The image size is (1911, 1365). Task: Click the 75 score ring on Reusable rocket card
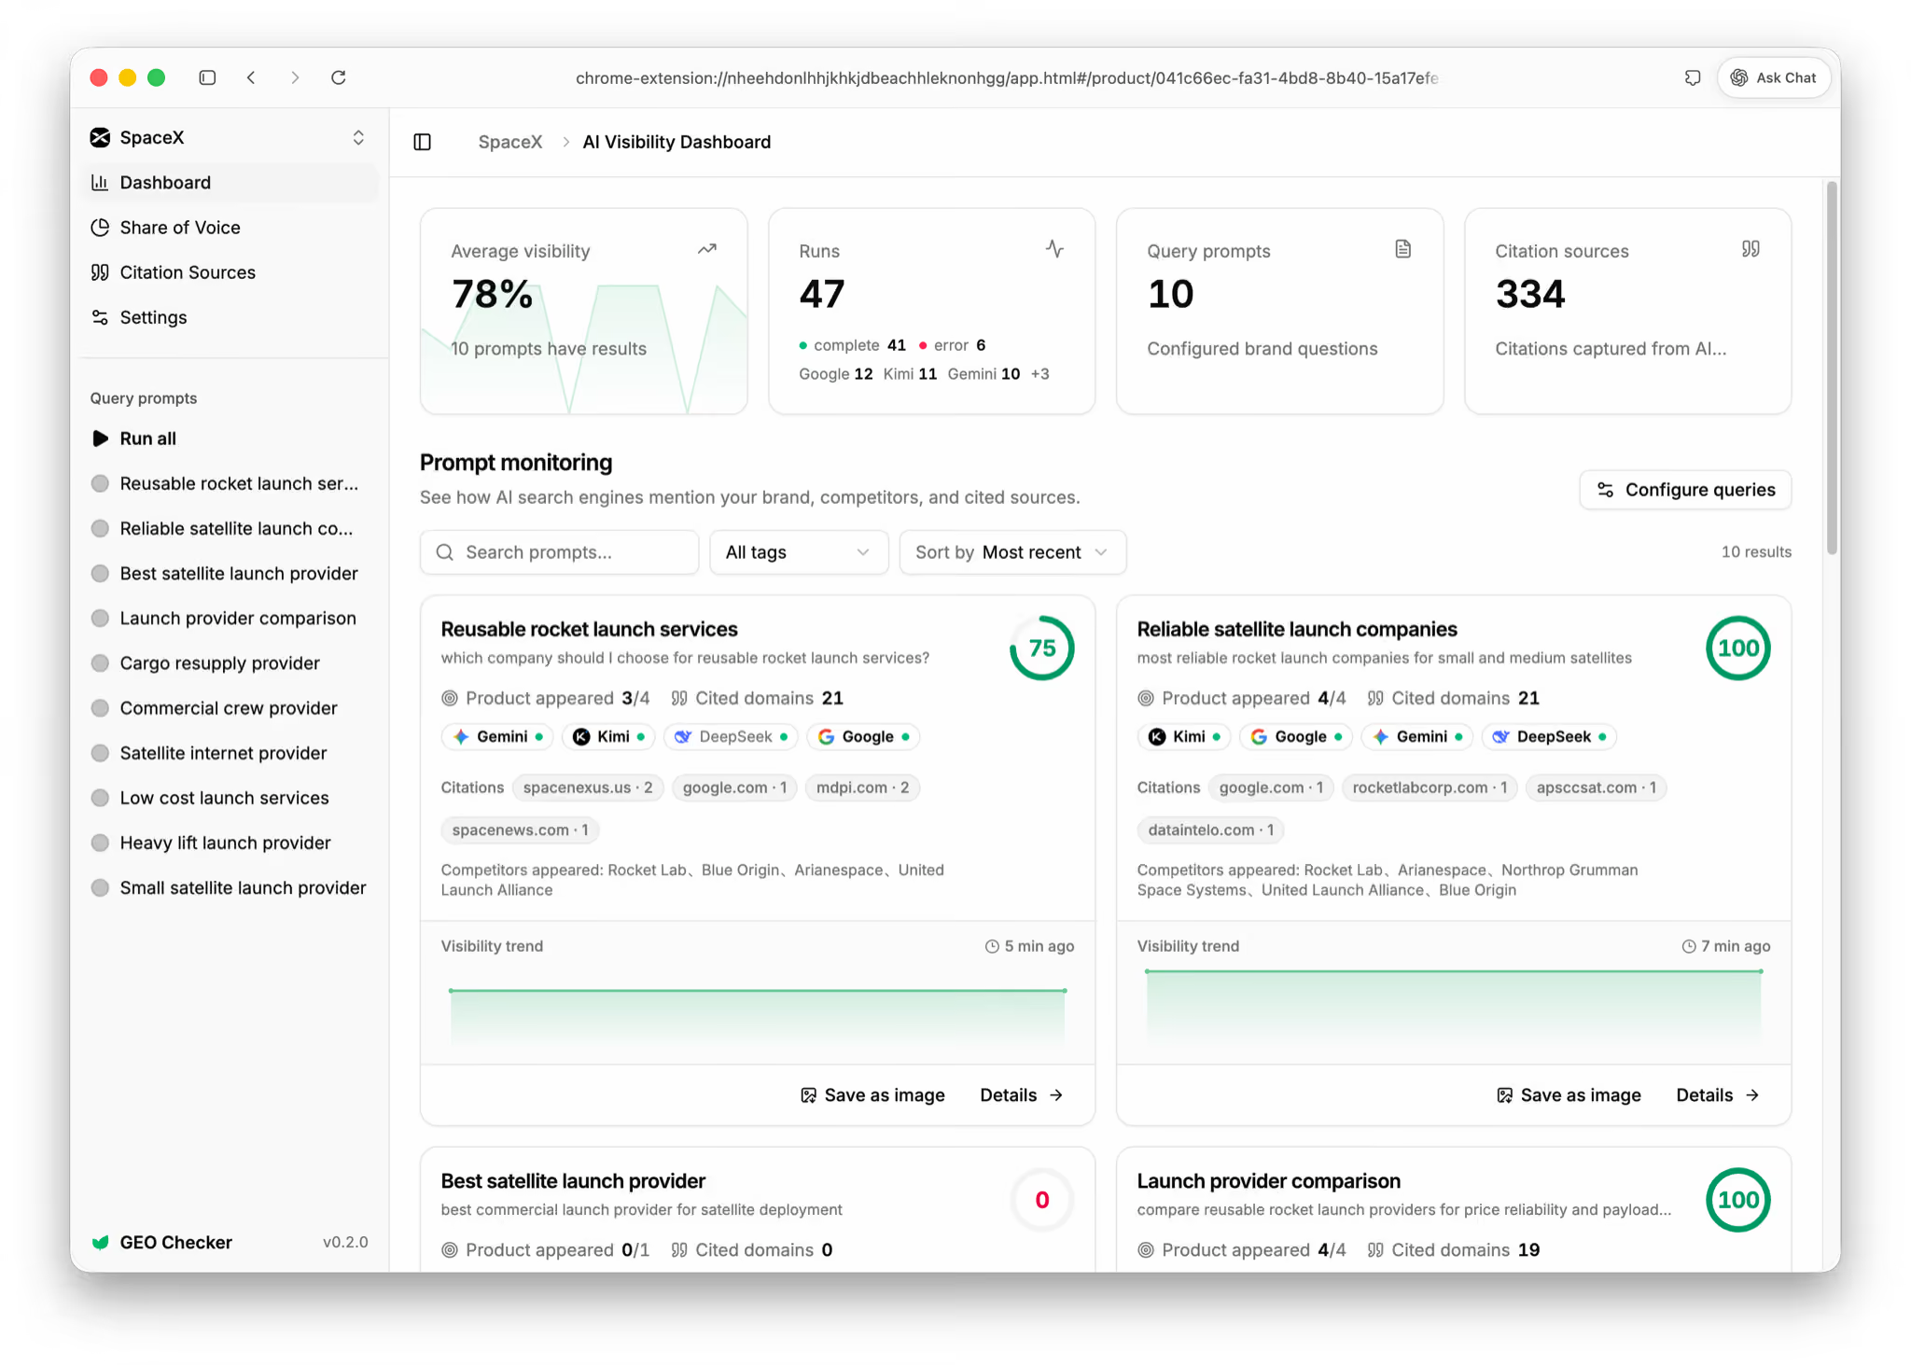click(1042, 648)
